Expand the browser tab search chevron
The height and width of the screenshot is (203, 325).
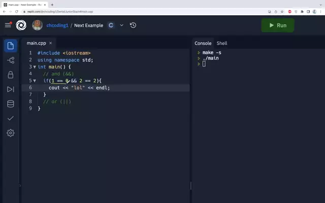click(320, 5)
